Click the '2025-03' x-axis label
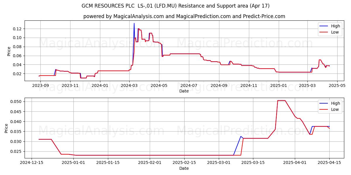This screenshot has height=175, width=351. pyautogui.click(x=308, y=85)
